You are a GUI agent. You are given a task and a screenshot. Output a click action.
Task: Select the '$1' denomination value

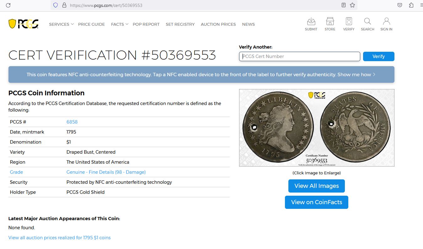tap(69, 142)
